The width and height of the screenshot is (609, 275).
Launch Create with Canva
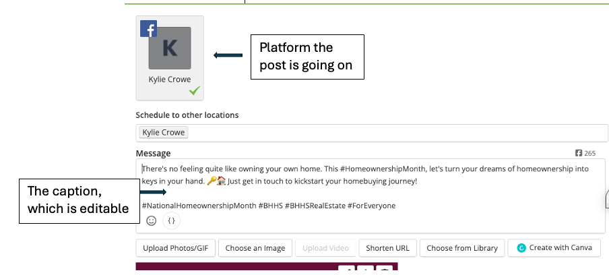tap(554, 248)
